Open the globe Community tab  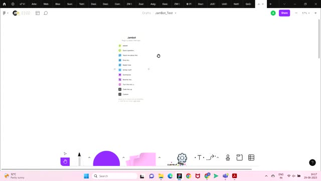click(x=13, y=4)
